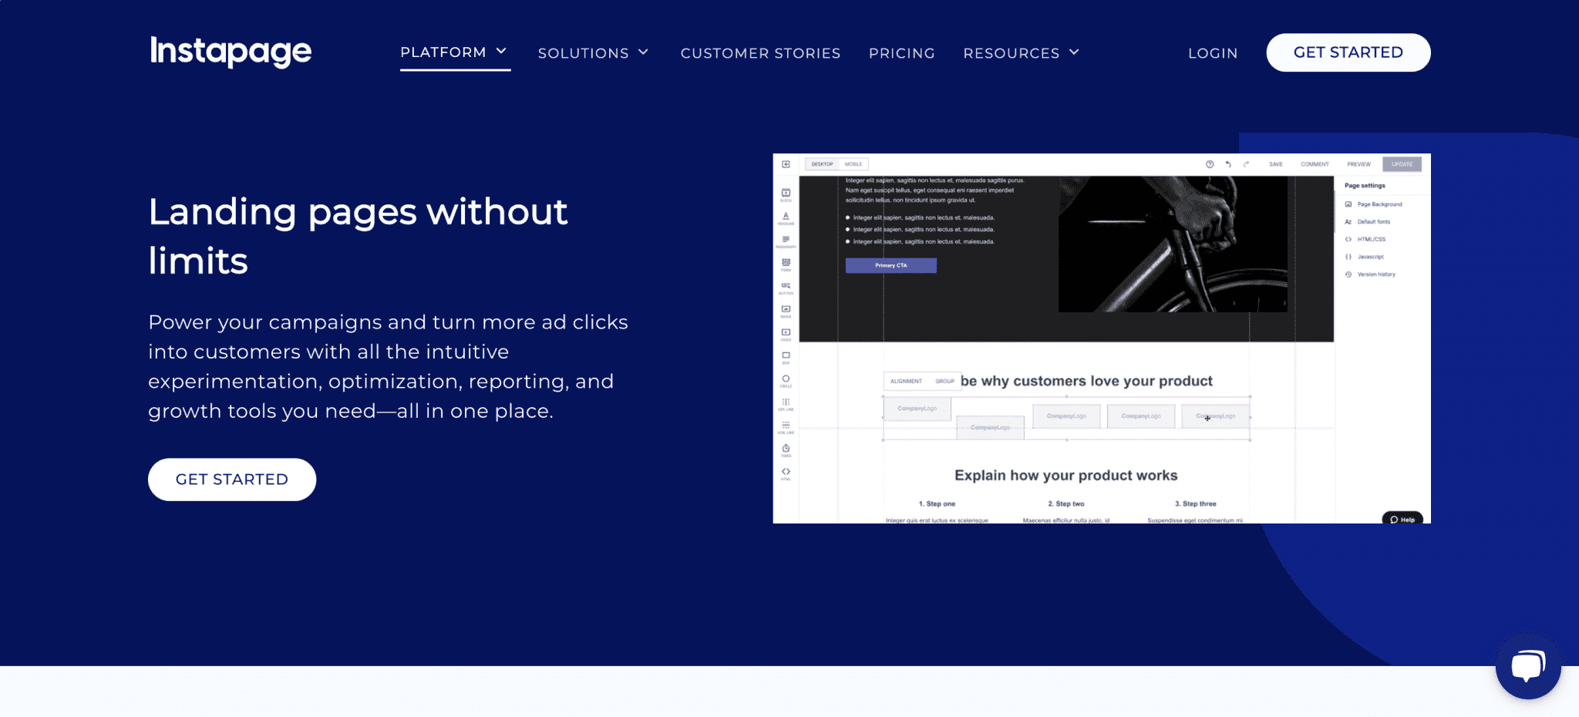Click the Login link
This screenshot has height=717, width=1579.
tap(1212, 53)
